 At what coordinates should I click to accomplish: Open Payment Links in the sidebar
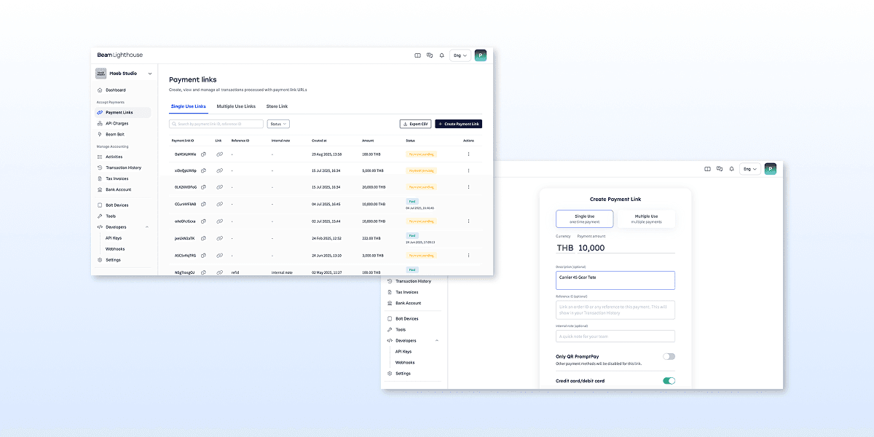[x=122, y=112]
